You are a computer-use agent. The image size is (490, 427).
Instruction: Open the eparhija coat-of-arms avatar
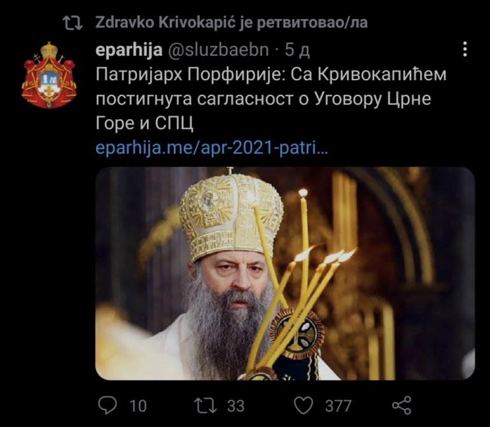tap(49, 75)
